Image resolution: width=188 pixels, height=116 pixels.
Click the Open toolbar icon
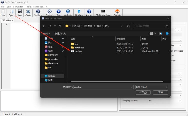pyautogui.click(x=11, y=11)
